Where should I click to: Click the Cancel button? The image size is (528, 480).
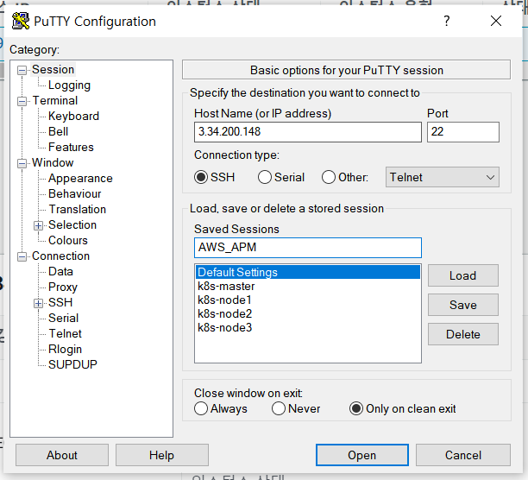pyautogui.click(x=463, y=455)
